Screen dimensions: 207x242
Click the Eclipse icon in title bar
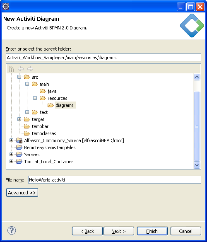click(6, 7)
